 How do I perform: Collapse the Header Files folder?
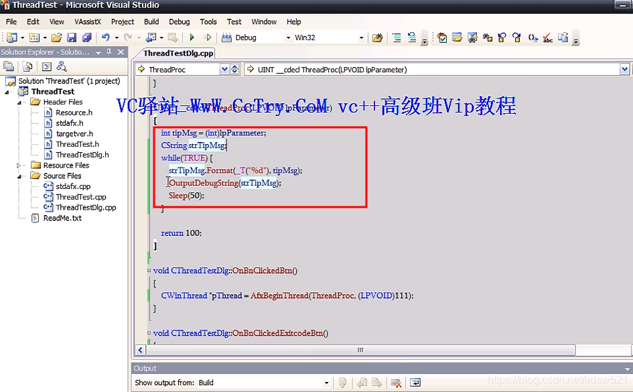tap(19, 103)
